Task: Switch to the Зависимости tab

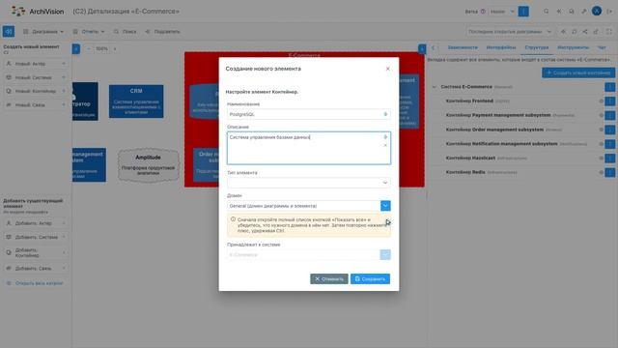Action: click(463, 47)
